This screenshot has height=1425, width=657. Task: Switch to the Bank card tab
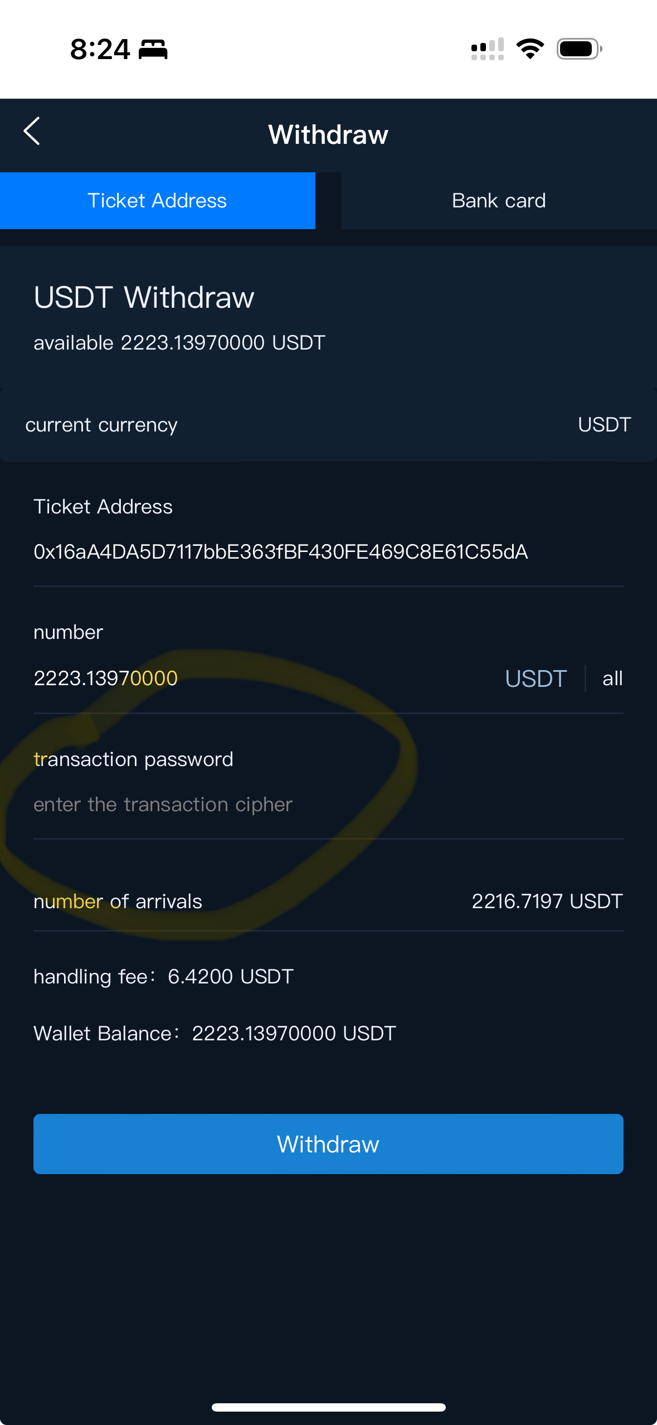(x=499, y=201)
